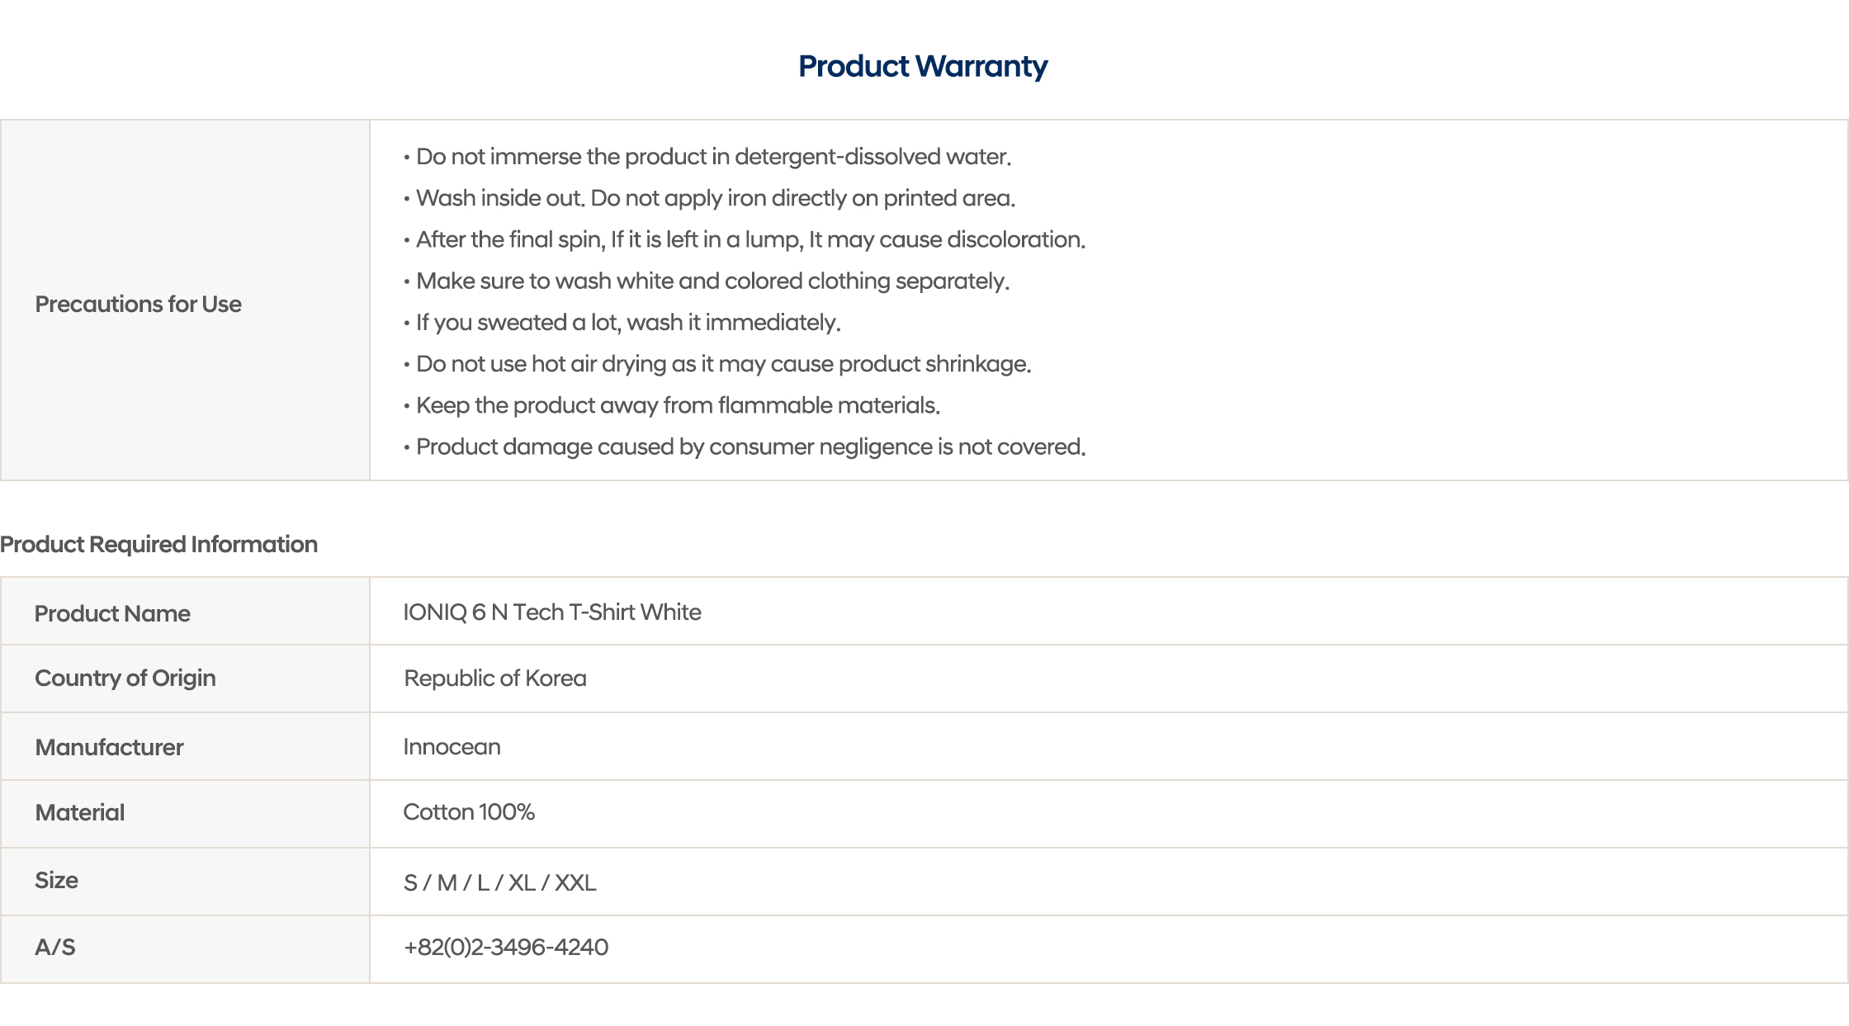This screenshot has width=1849, height=1026.
Task: Click the Product Warranty heading
Action: (923, 66)
